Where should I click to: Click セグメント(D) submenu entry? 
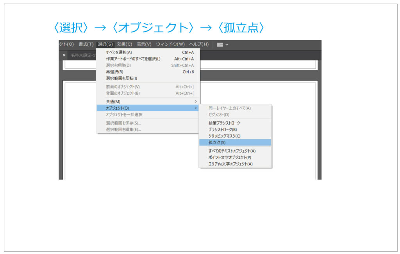pos(235,115)
